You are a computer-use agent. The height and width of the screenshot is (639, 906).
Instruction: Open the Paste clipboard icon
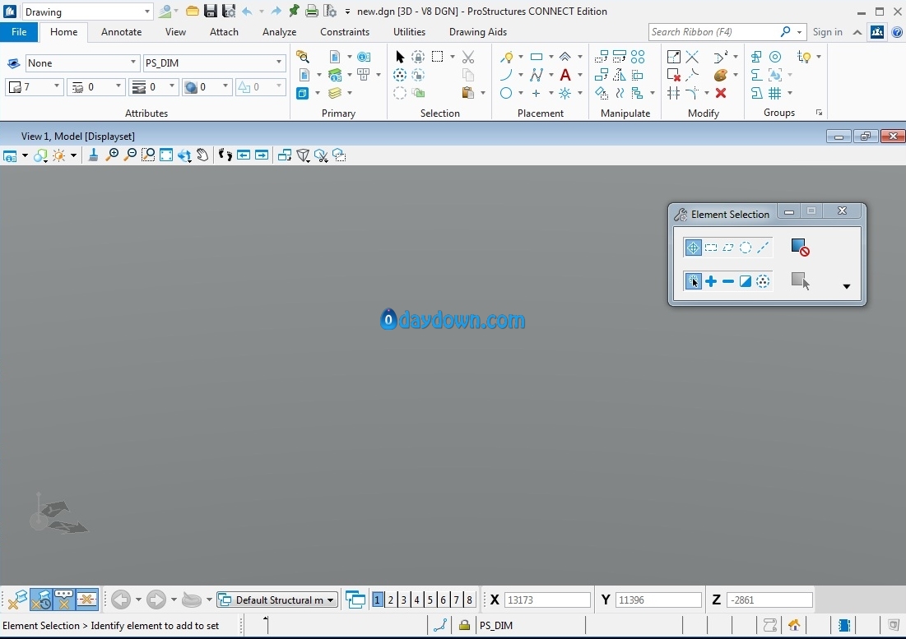[x=468, y=93]
